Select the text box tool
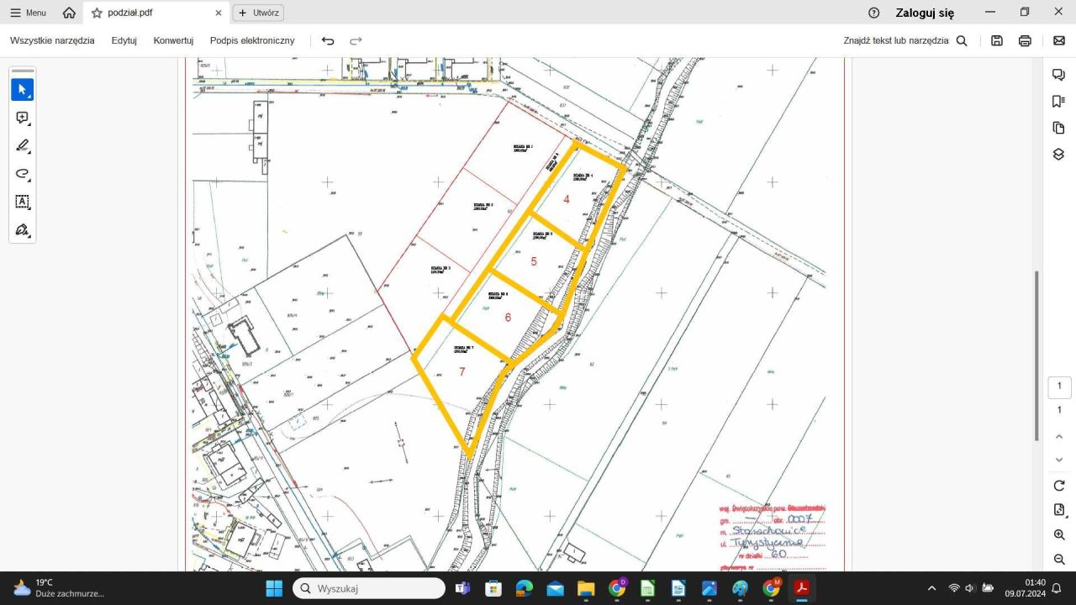The height and width of the screenshot is (605, 1076). 22,202
